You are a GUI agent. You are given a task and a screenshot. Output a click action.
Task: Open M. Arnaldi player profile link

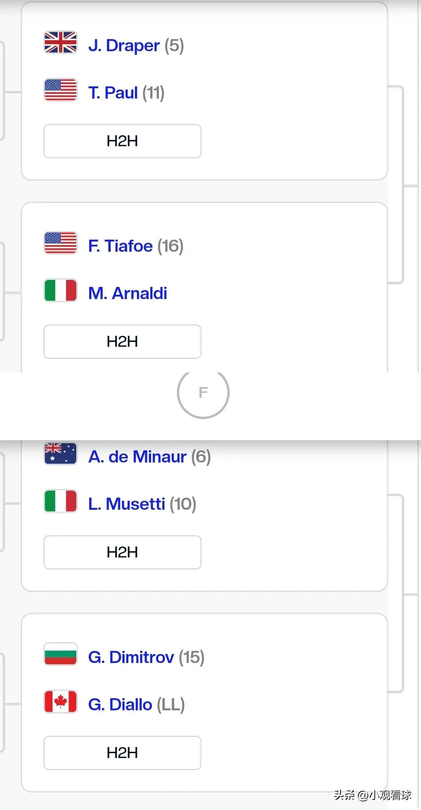pos(128,293)
